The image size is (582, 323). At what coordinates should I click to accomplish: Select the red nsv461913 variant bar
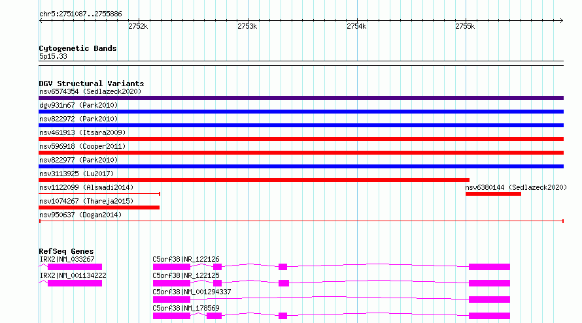[x=301, y=139]
